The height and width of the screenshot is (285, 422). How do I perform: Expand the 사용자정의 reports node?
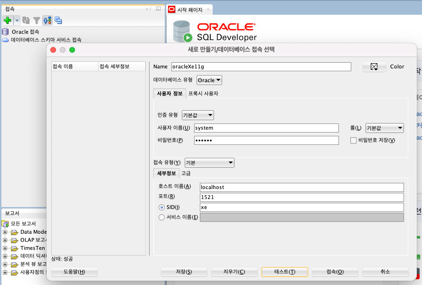(x=5, y=272)
